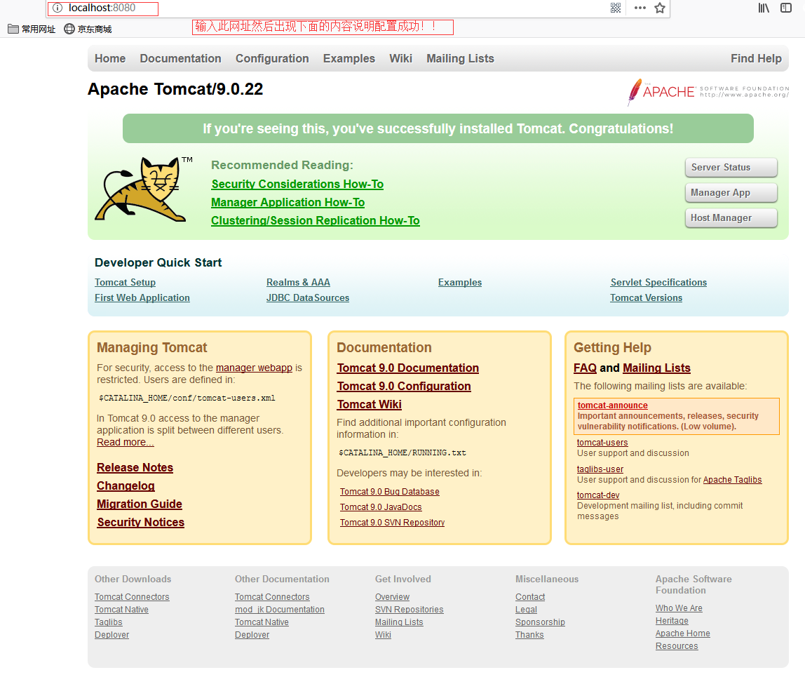
Task: Click the Host Manager button
Action: (x=731, y=217)
